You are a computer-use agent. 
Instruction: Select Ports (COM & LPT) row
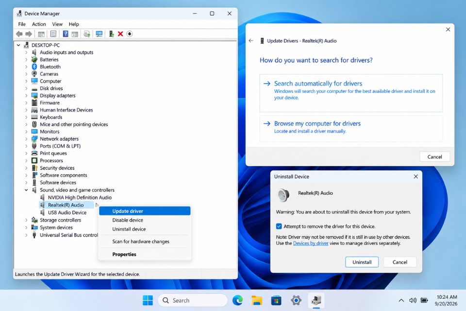click(x=60, y=146)
